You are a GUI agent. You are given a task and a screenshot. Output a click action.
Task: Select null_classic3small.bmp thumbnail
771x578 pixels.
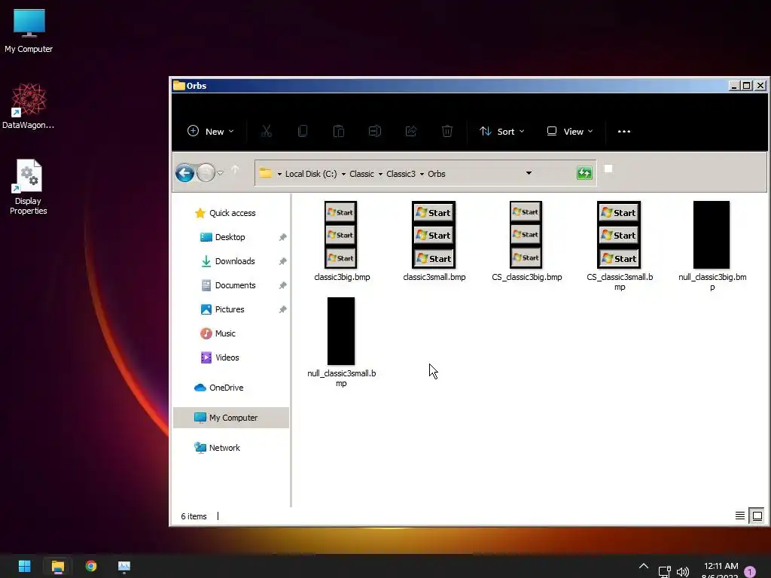tap(341, 331)
